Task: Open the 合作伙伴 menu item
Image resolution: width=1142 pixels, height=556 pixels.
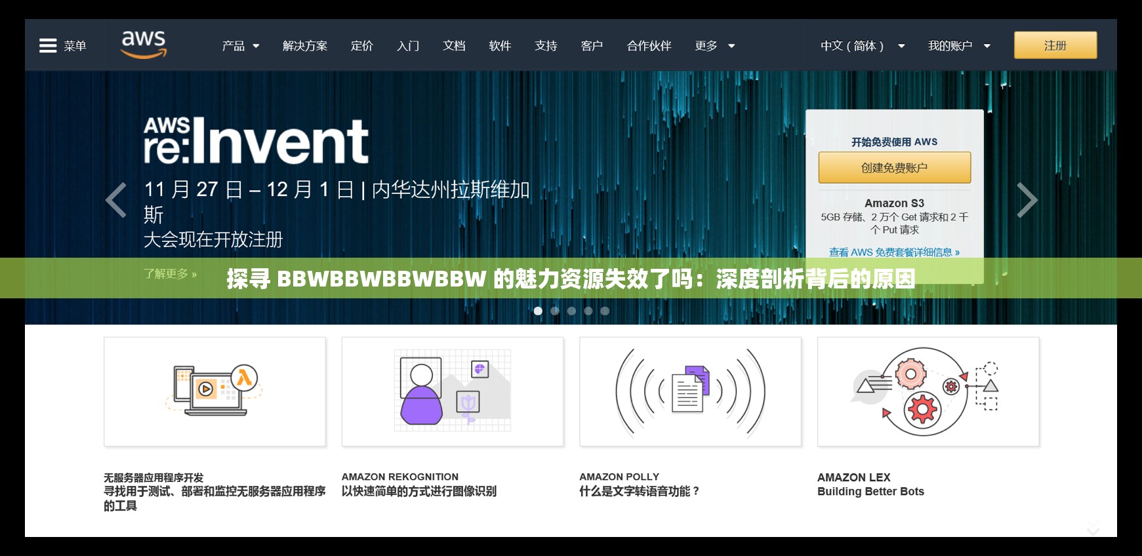Action: (649, 46)
